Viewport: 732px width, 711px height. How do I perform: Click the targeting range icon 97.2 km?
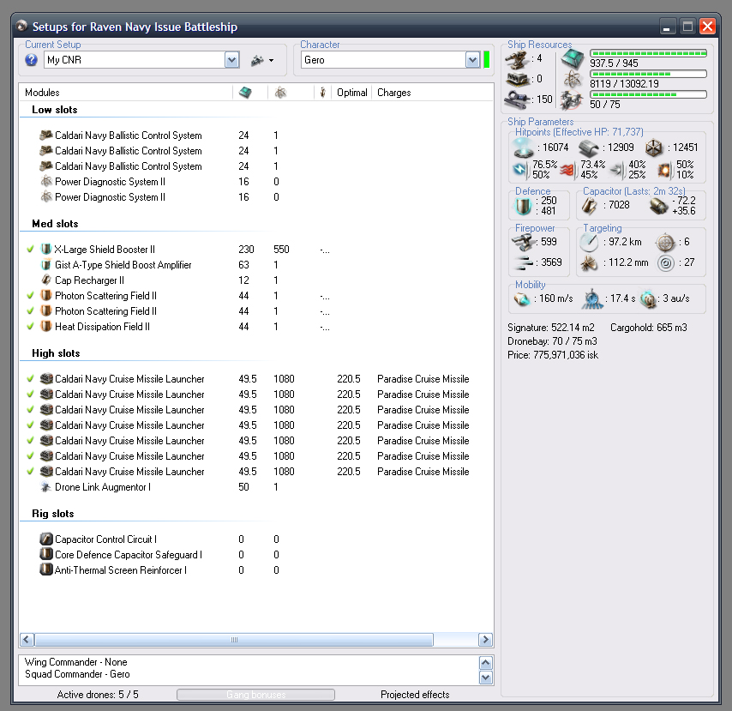(589, 243)
